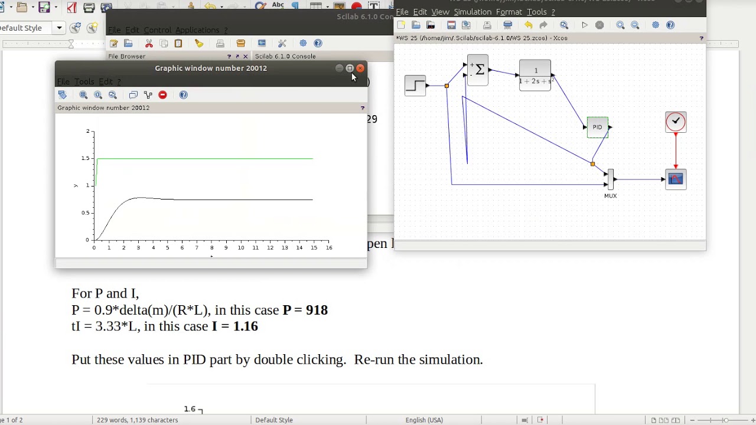The height and width of the screenshot is (425, 756).
Task: Open Control menu in Scilab Console
Action: pyautogui.click(x=157, y=30)
